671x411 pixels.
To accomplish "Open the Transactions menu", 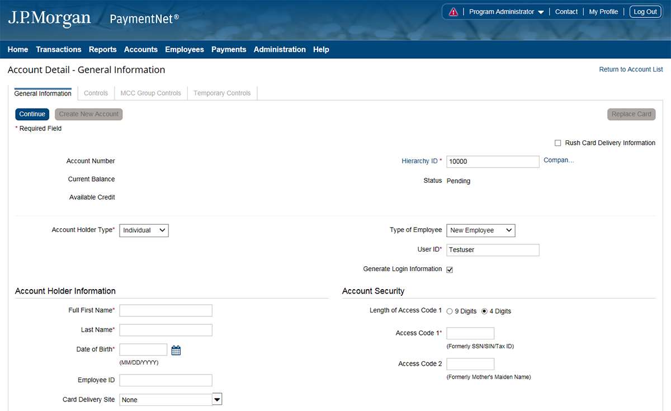I will [59, 50].
